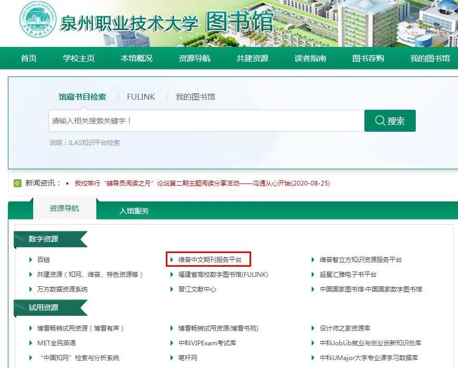The image size is (458, 368).
Task: Open the 设计师之家资源库 link
Action: click(x=345, y=328)
